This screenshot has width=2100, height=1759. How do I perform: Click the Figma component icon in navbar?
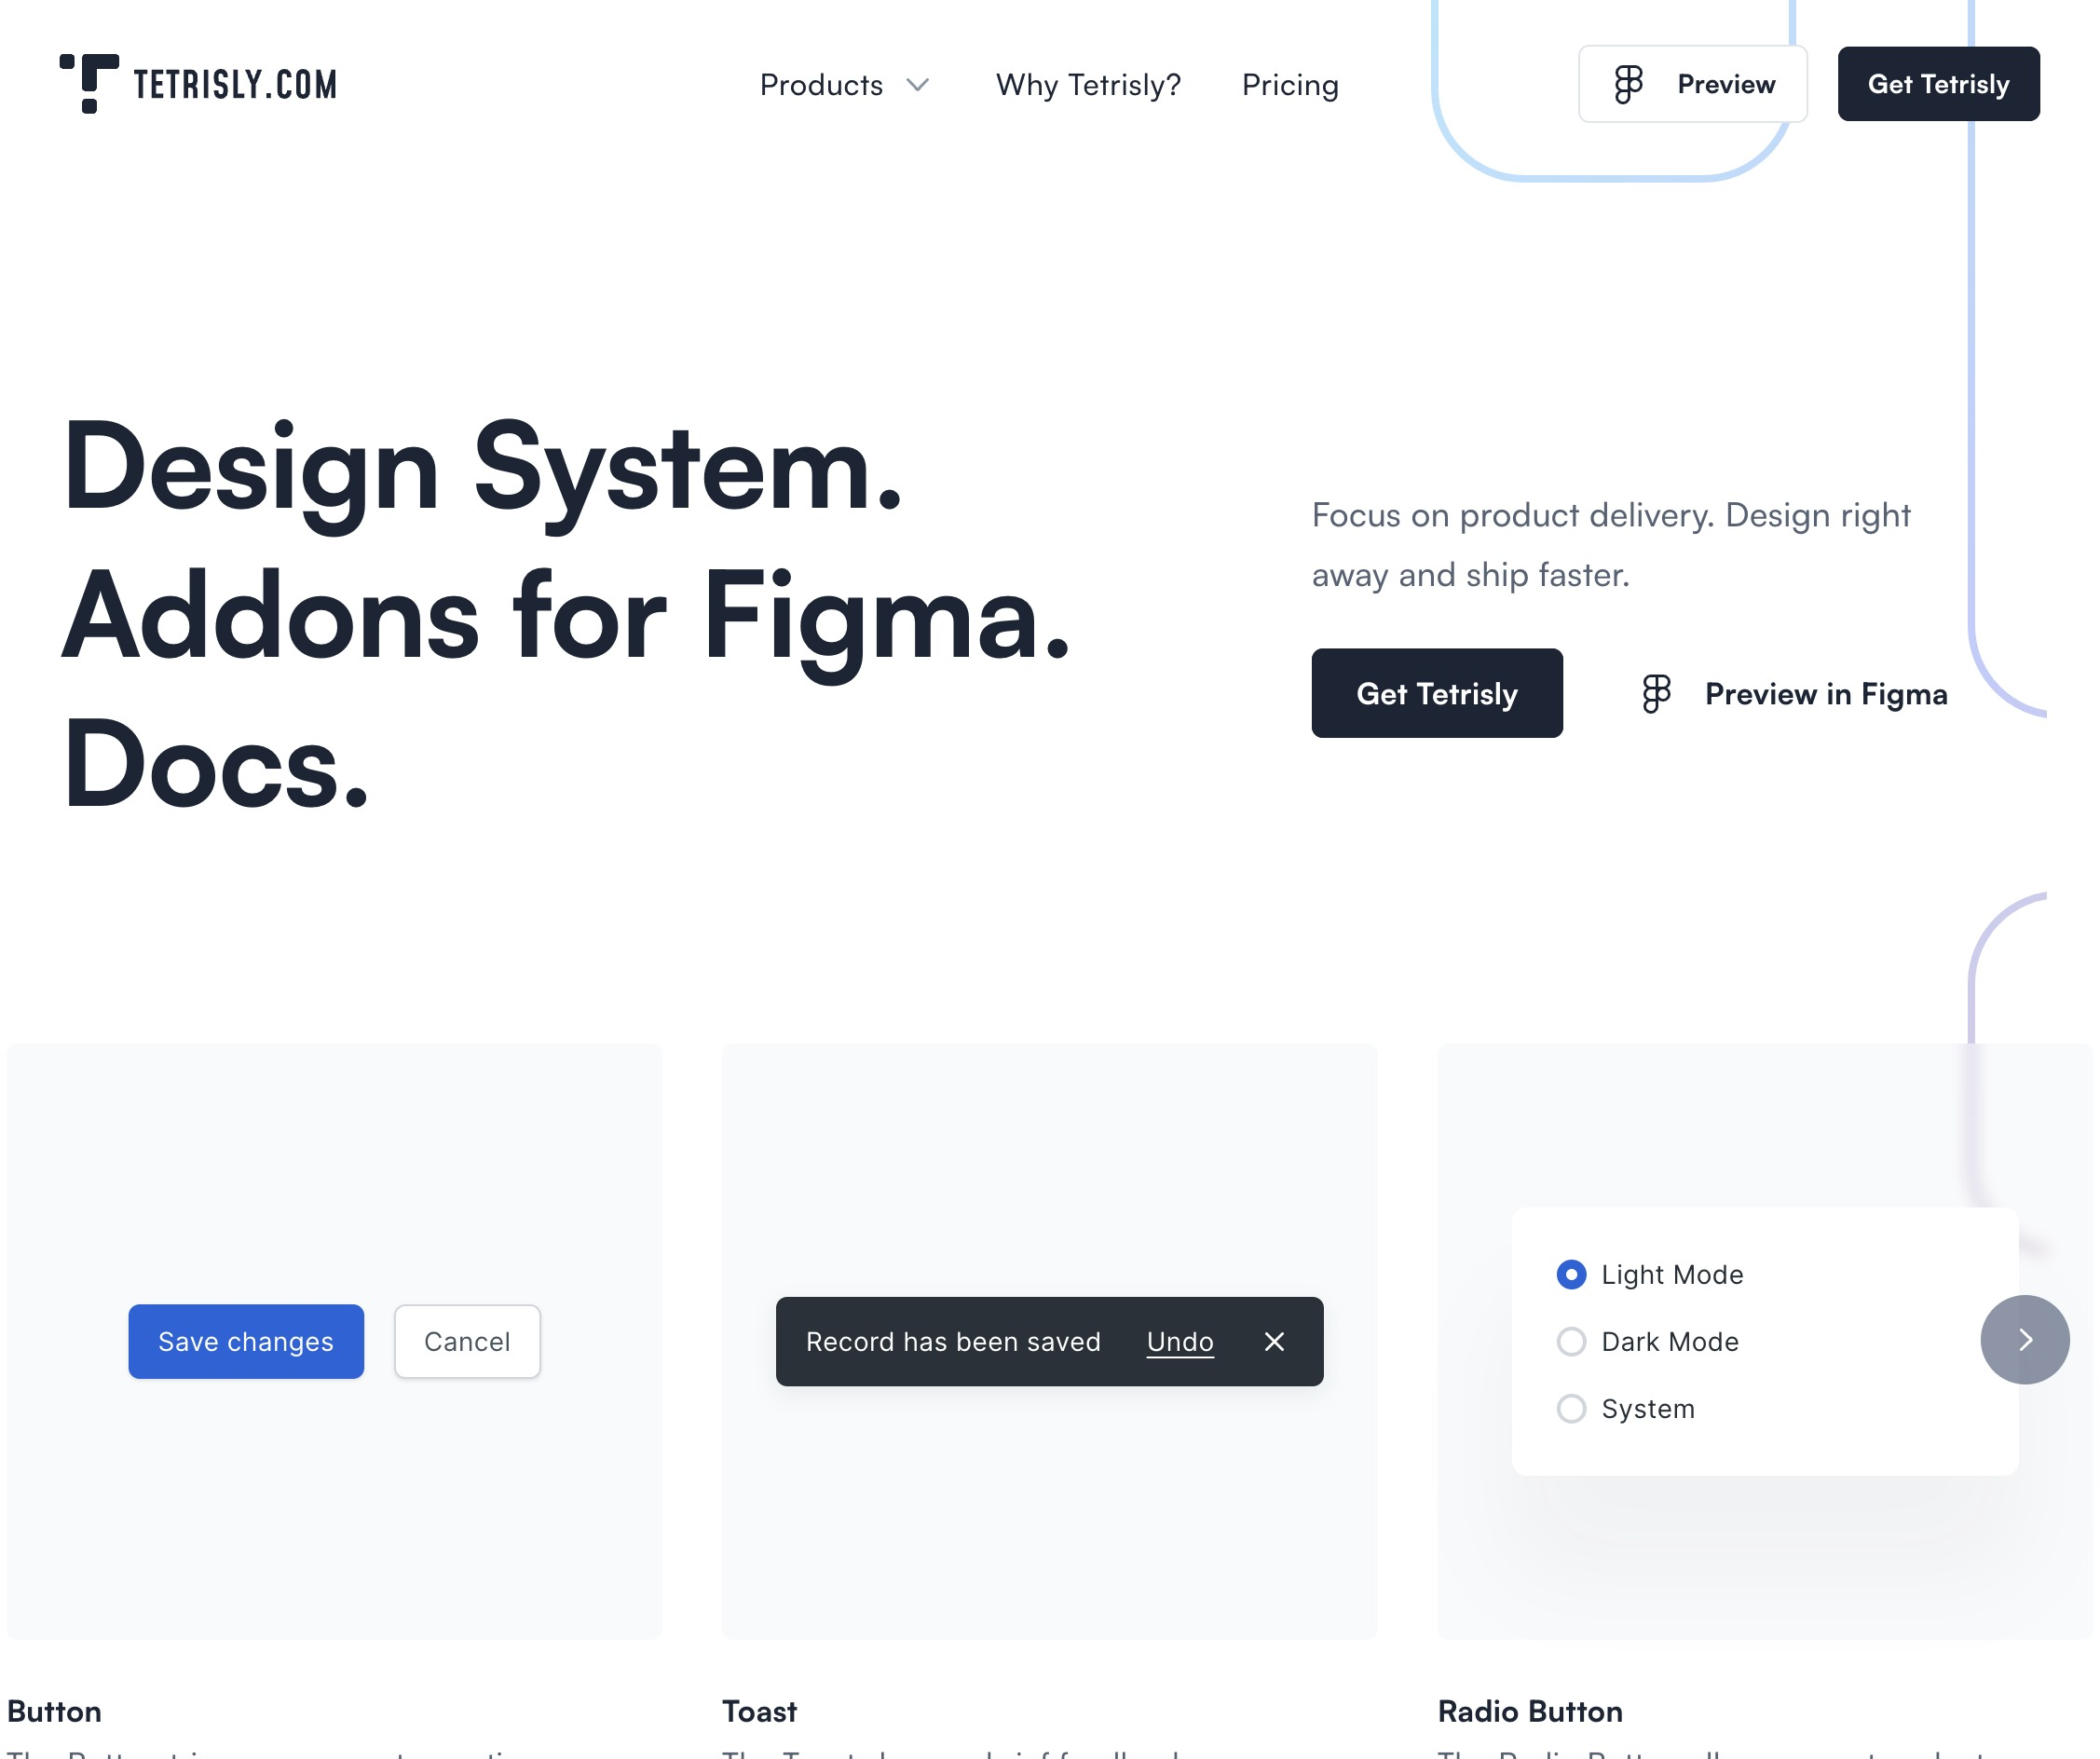click(1624, 84)
